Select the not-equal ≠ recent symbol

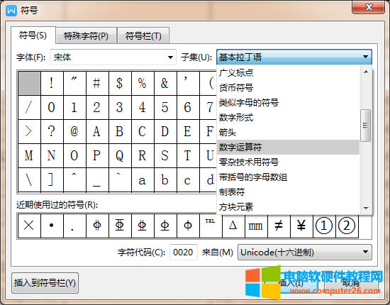point(279,226)
